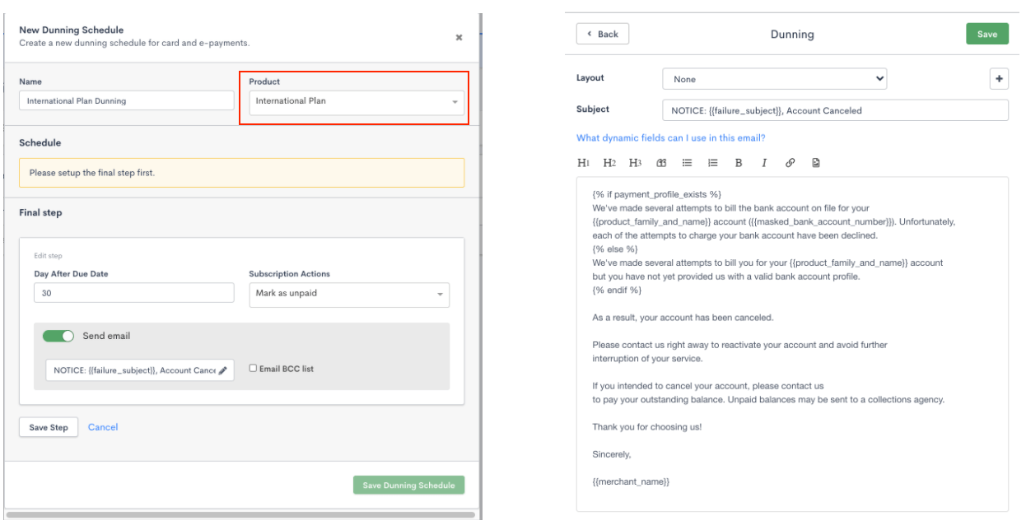Insert a blockquote in the email body

(x=661, y=163)
